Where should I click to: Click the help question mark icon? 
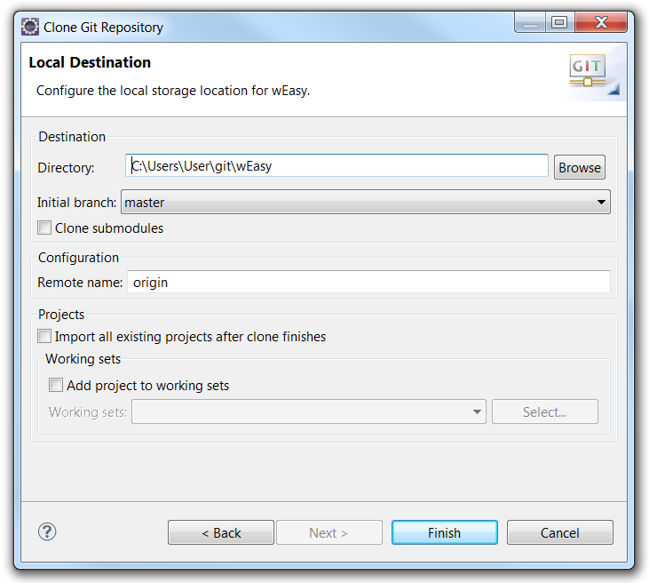coord(47,531)
